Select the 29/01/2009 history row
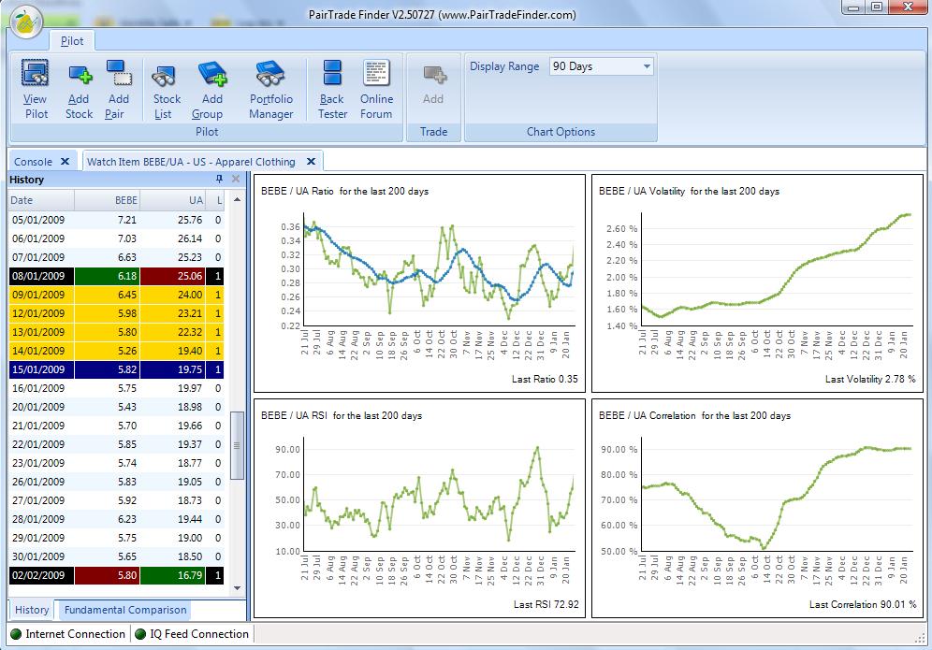This screenshot has width=932, height=650. coord(116,538)
